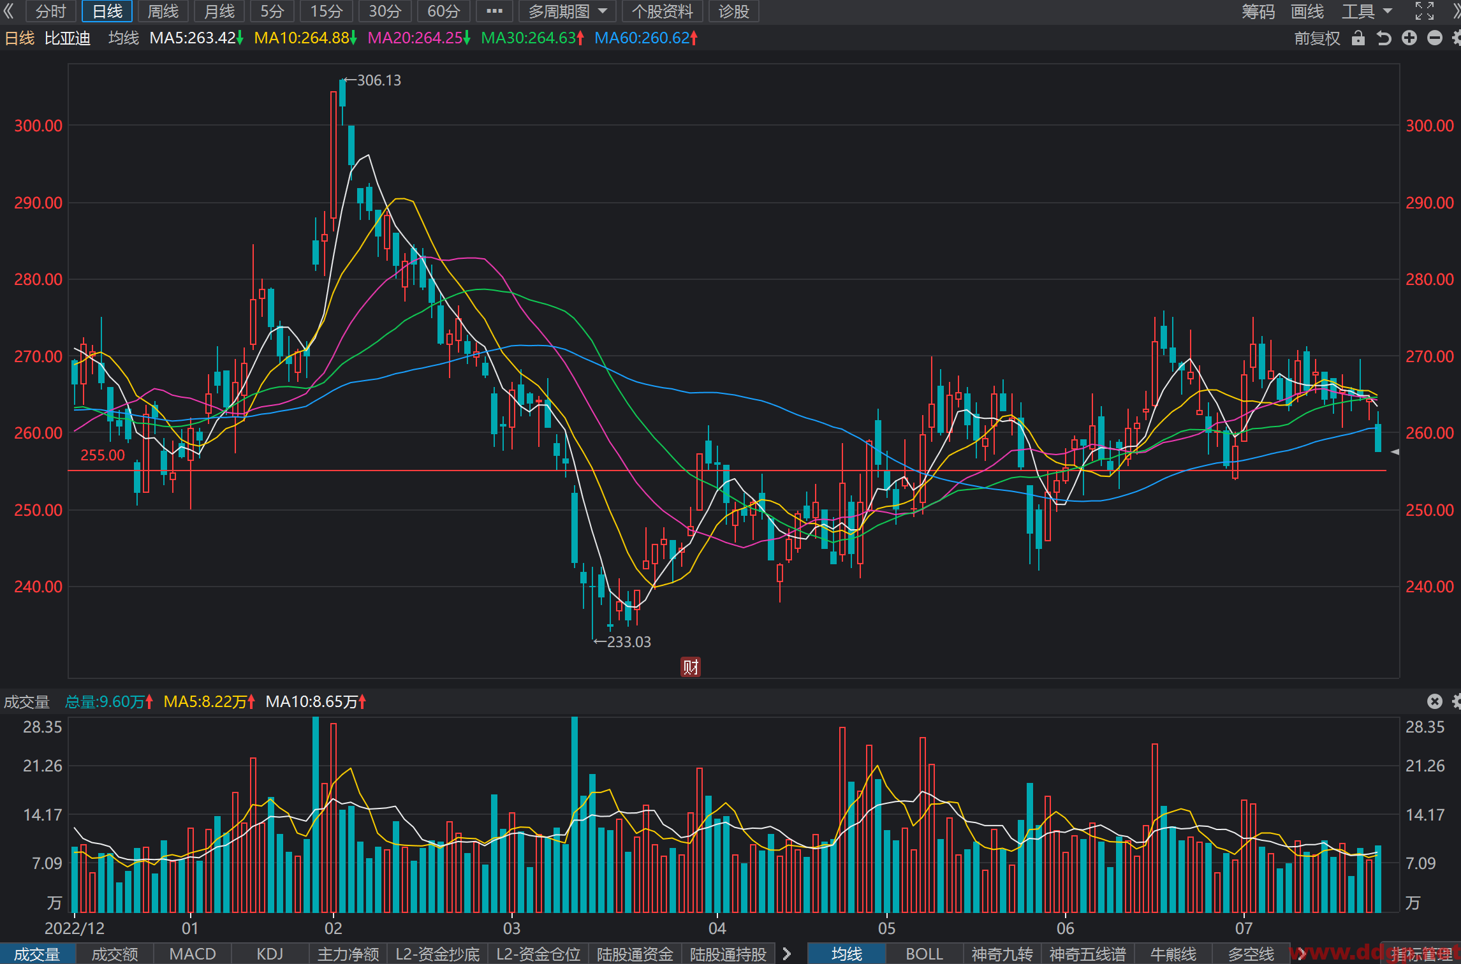Click the 255.00 horizontal price line label
This screenshot has width=1461, height=964.
103,455
